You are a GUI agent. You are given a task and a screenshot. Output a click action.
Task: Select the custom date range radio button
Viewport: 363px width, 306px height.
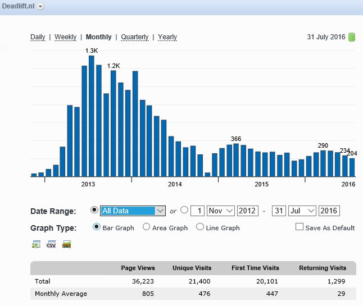(x=184, y=210)
